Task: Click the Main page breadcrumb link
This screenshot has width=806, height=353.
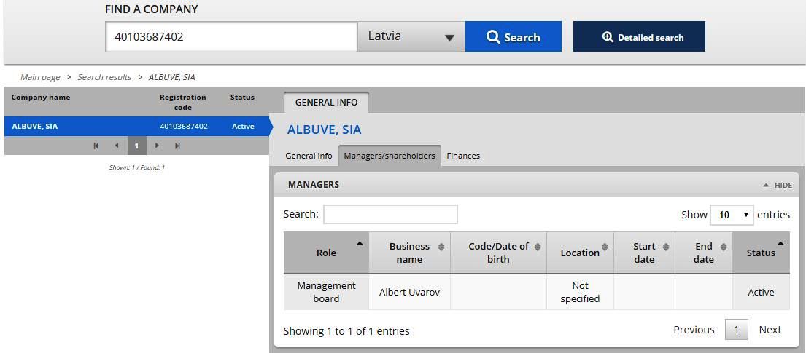Action: (x=40, y=77)
